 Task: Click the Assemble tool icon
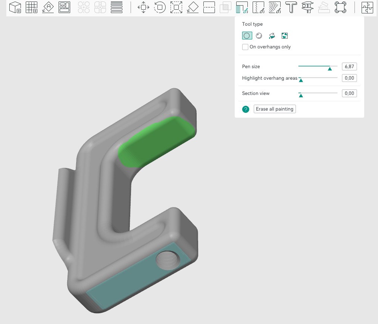coord(324,7)
